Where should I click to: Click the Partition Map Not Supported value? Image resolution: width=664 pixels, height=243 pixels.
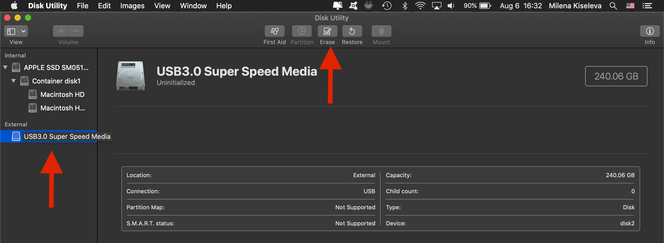(x=355, y=207)
